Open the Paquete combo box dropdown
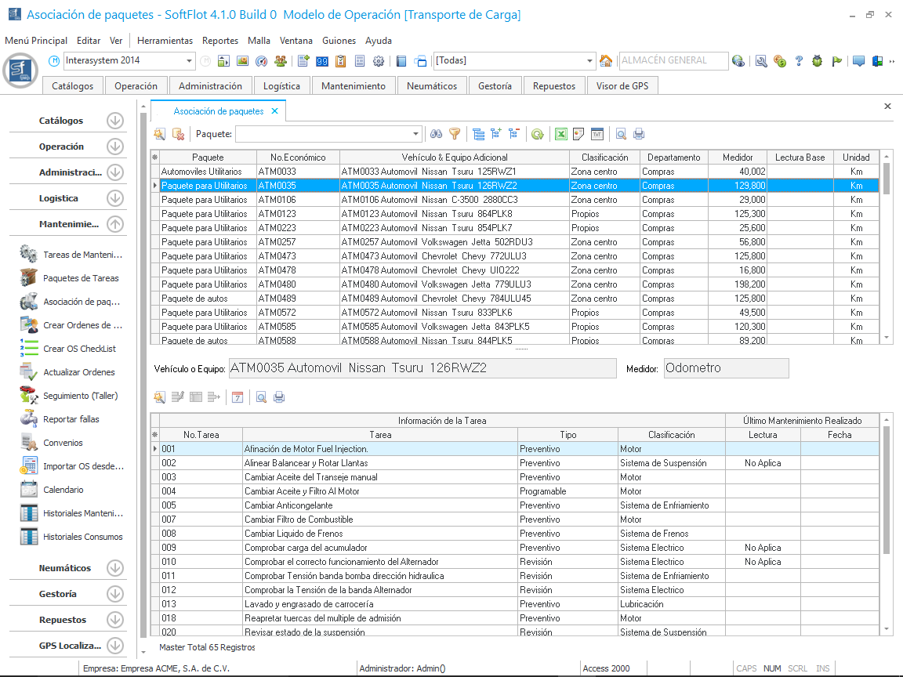 [x=416, y=134]
